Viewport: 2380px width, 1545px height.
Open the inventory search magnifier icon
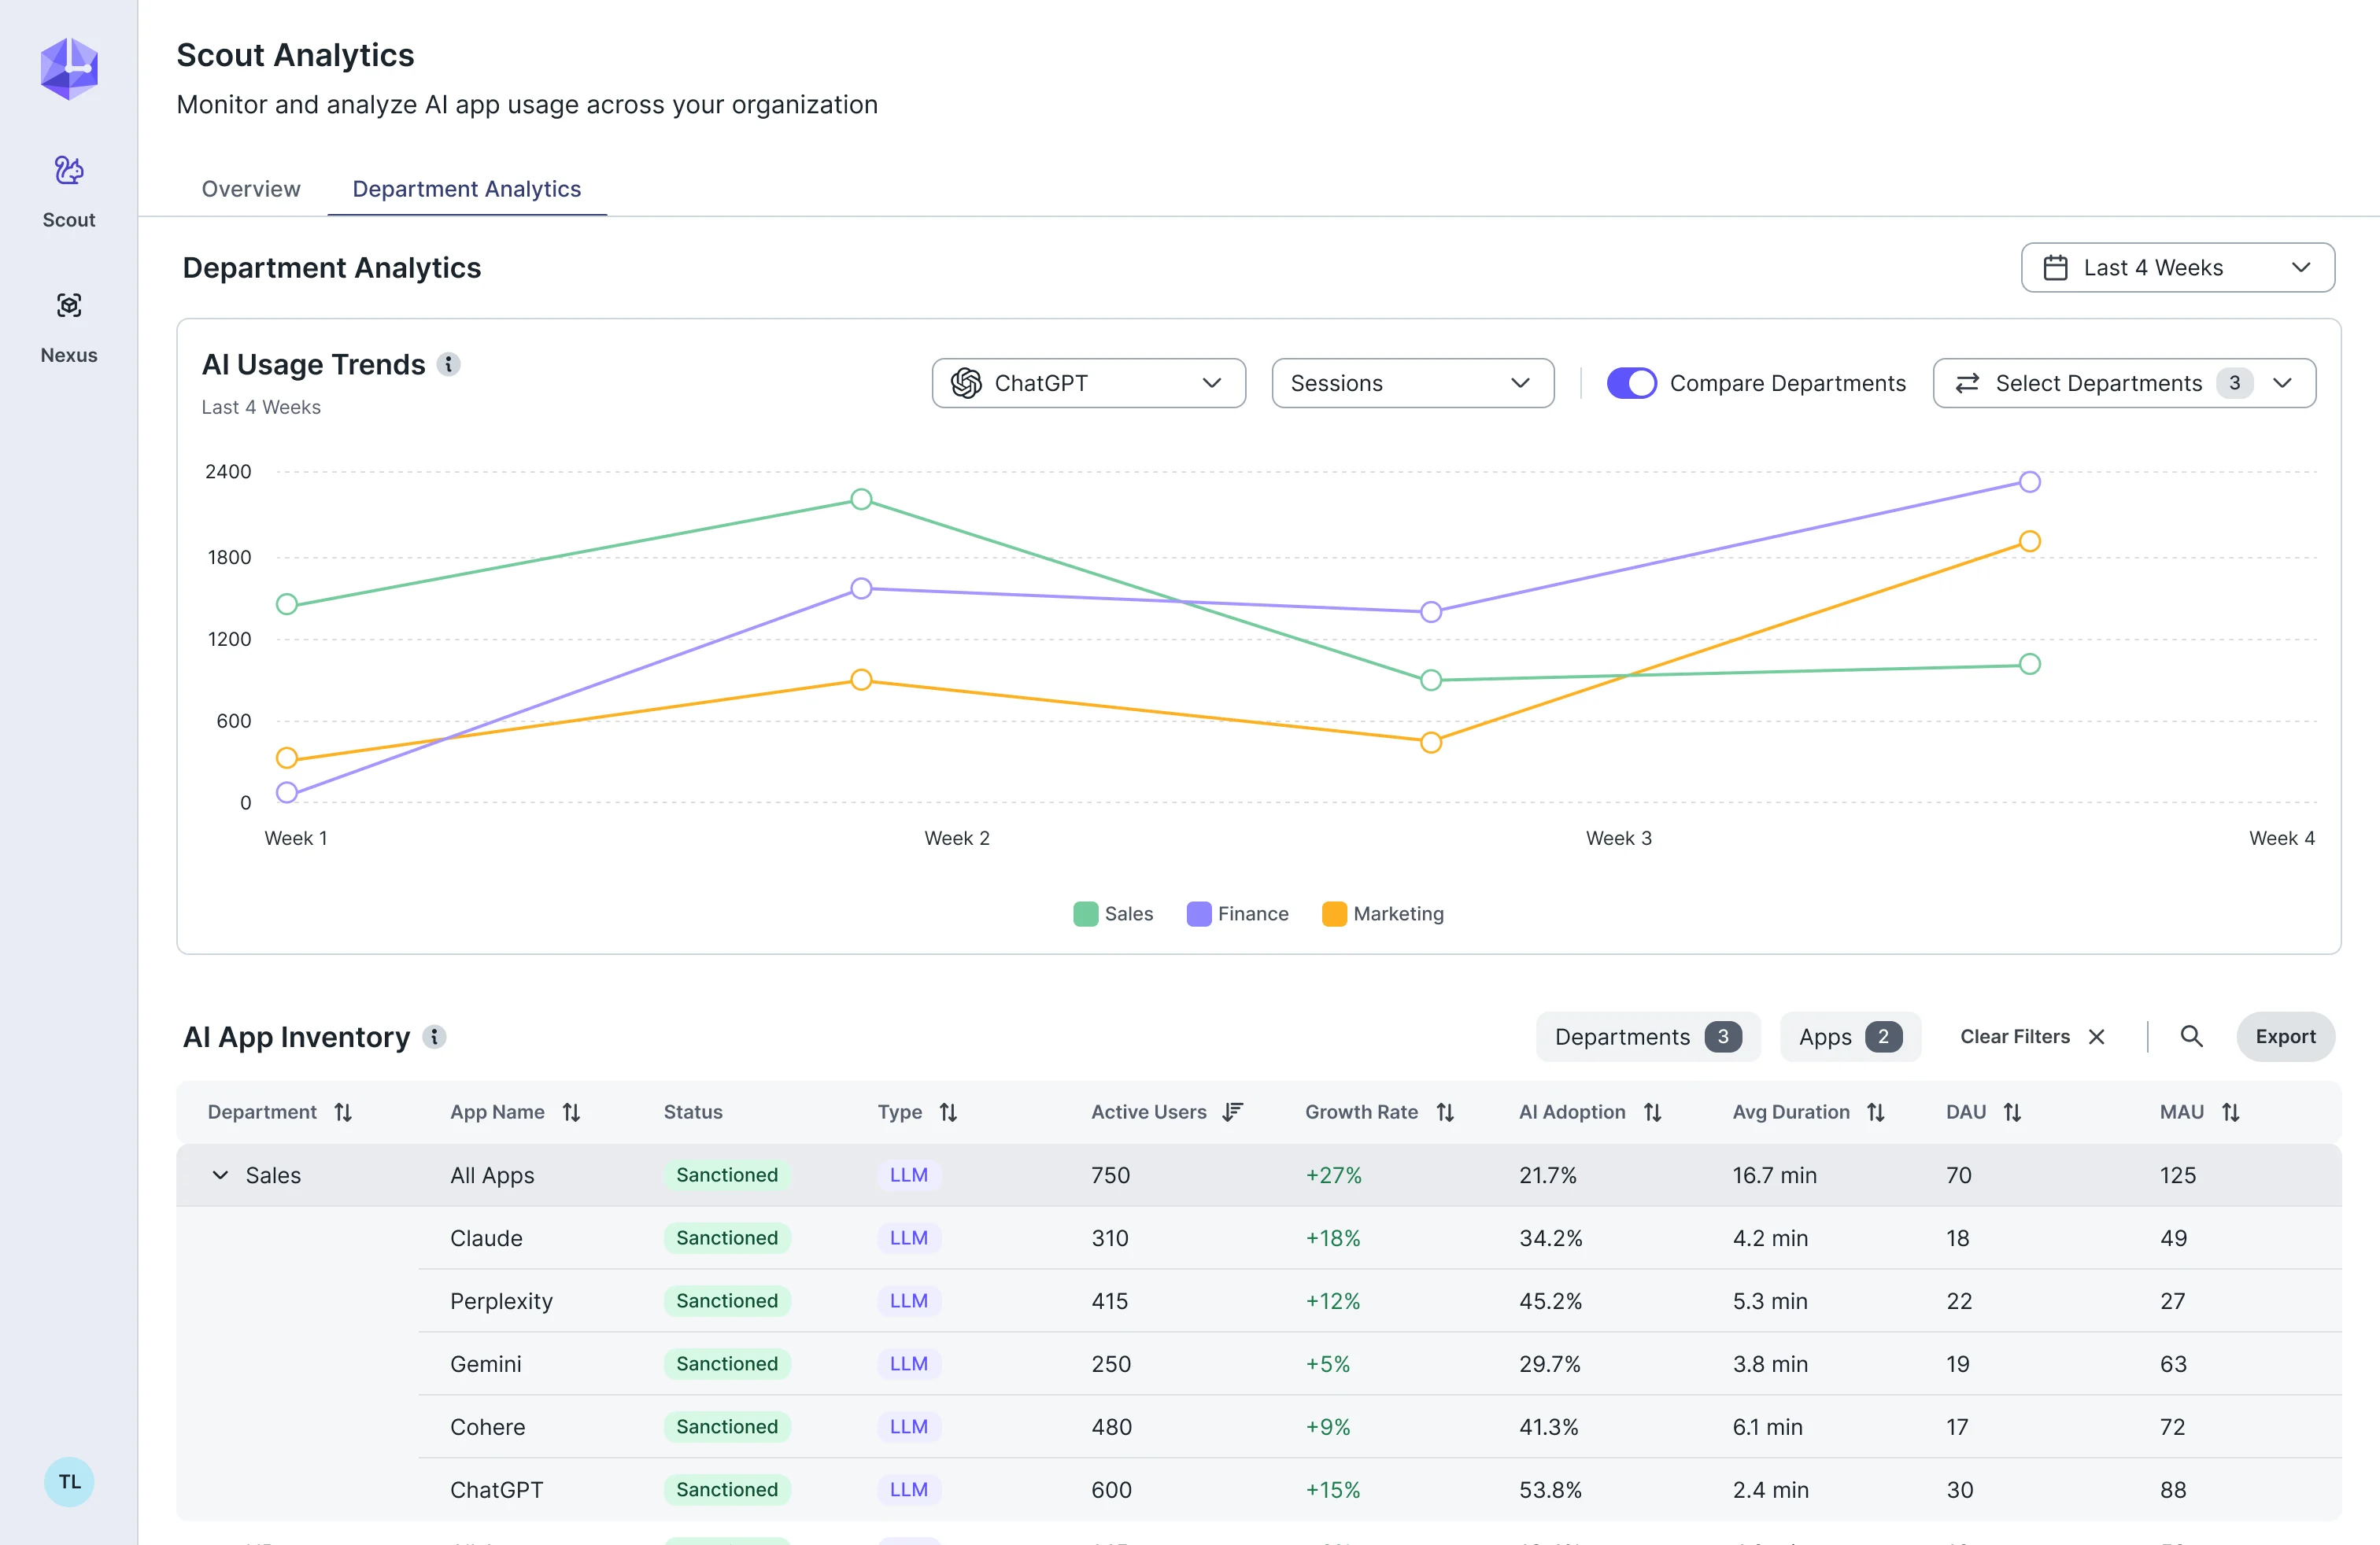point(2191,1036)
